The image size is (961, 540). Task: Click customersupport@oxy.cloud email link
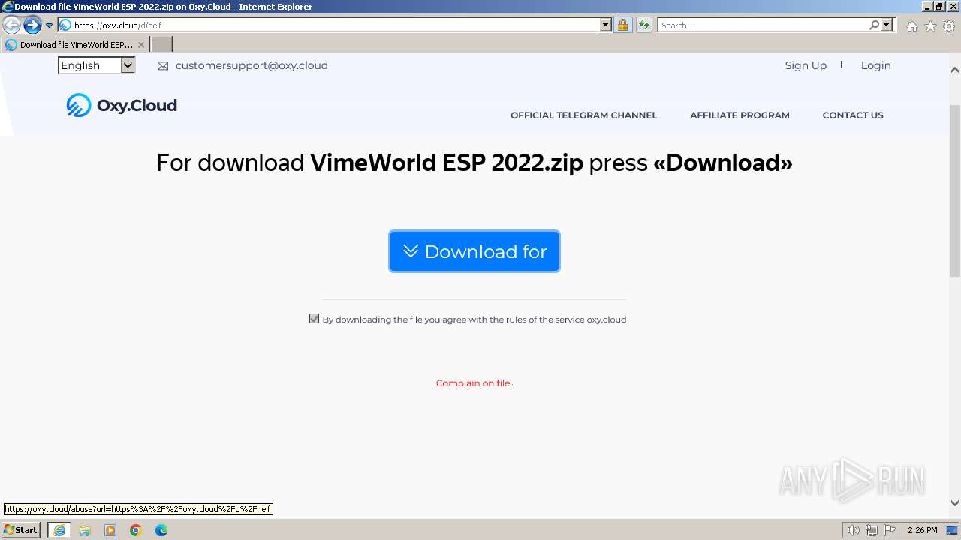[x=252, y=65]
